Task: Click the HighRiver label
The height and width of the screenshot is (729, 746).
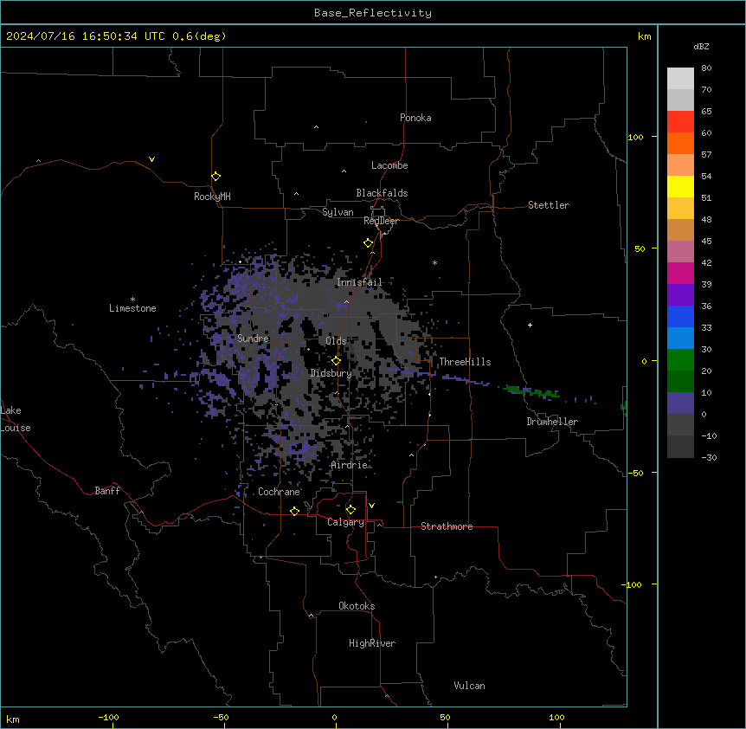Action: 371,643
